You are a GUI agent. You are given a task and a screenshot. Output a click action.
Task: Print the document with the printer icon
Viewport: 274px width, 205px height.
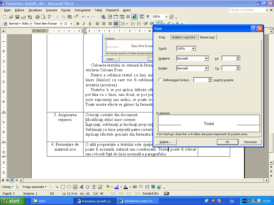(37, 17)
